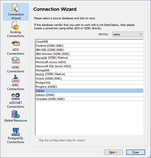Image resolution: width=151 pixels, height=158 pixels.
Task: Select MySQL (ODBC/Native) database entry
Action: click(x=89, y=74)
